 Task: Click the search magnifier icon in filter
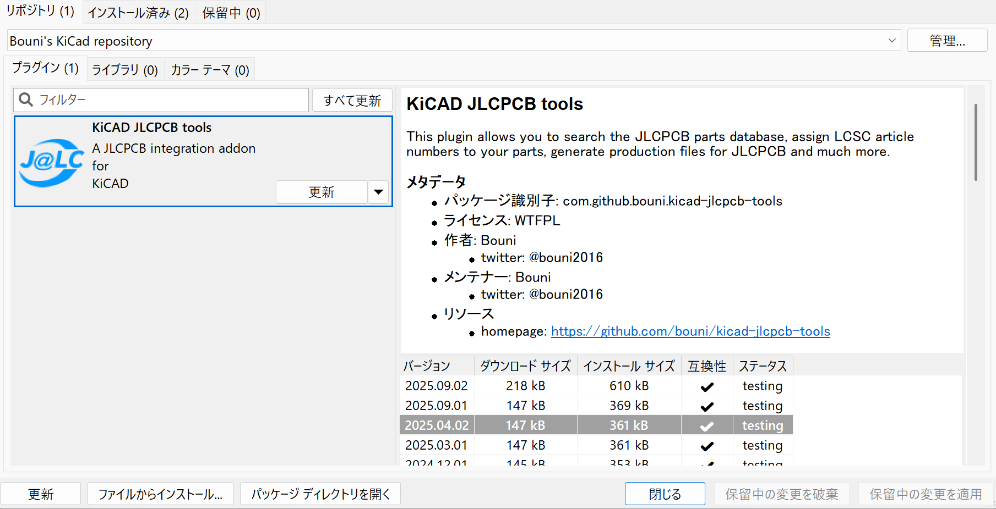point(25,99)
